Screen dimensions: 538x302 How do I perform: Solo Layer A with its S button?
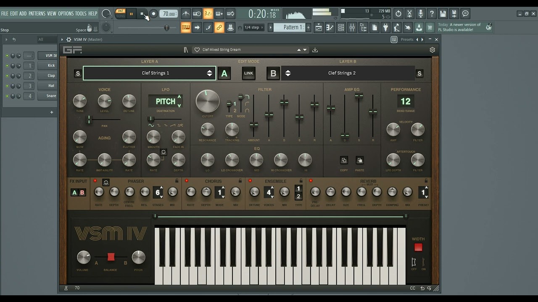78,73
